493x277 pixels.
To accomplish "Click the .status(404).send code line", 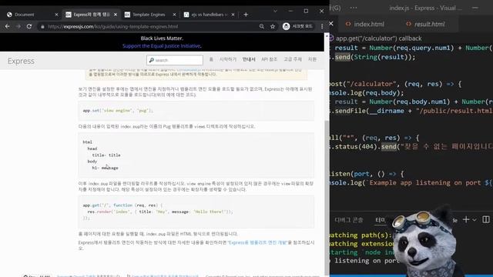I will coord(411,147).
